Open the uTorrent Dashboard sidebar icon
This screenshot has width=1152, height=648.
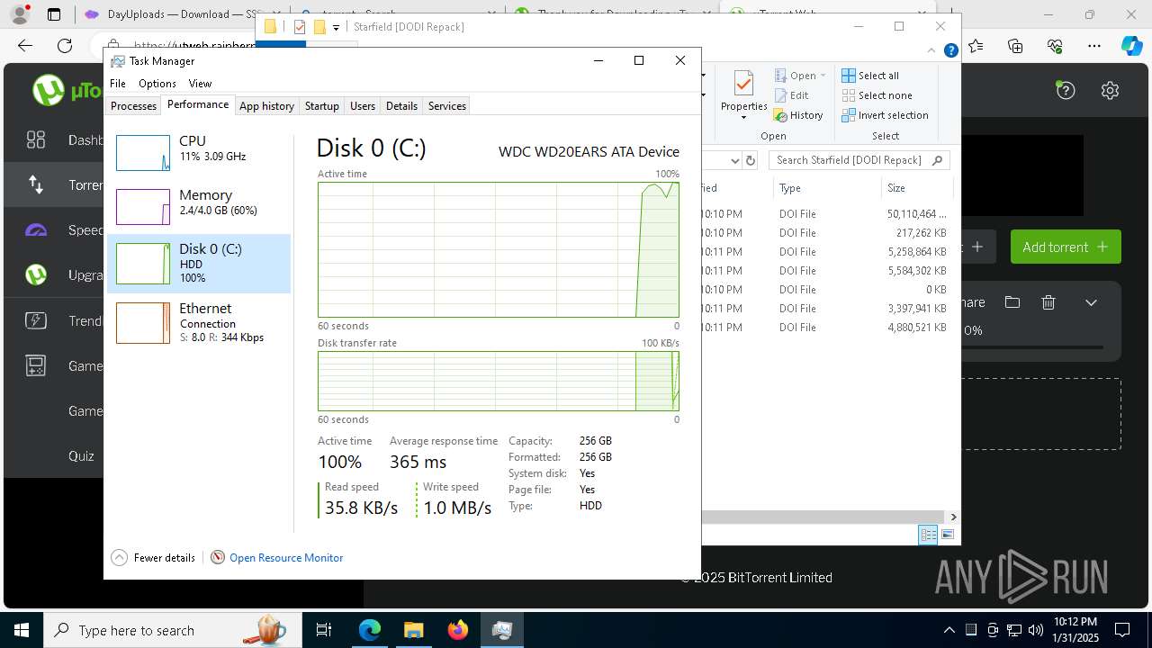(36, 139)
